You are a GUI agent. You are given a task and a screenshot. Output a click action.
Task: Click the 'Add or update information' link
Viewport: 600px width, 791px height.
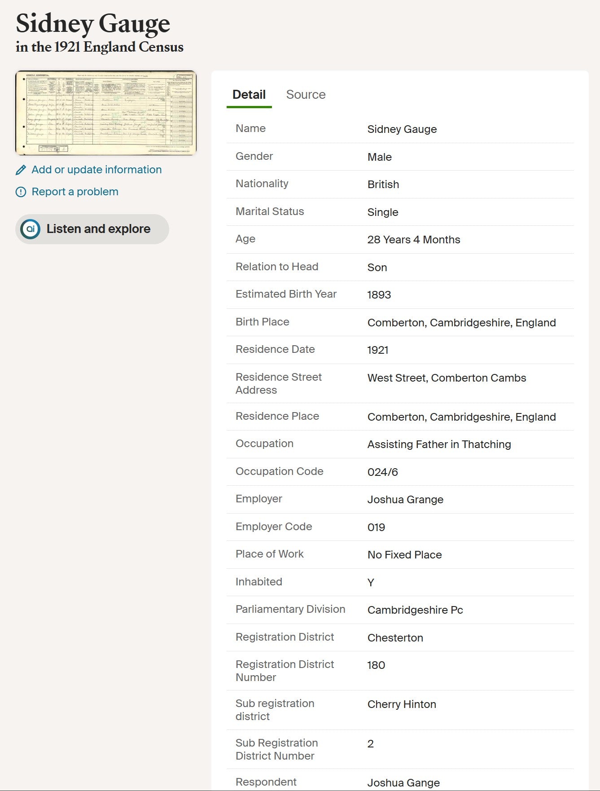(96, 170)
